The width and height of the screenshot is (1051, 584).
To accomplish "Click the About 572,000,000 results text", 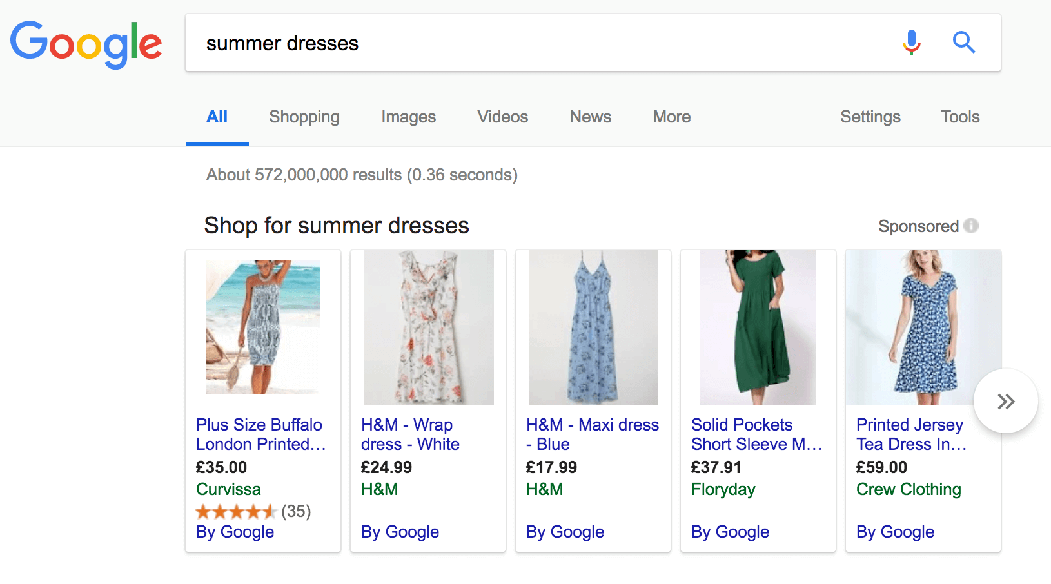I will (x=362, y=175).
